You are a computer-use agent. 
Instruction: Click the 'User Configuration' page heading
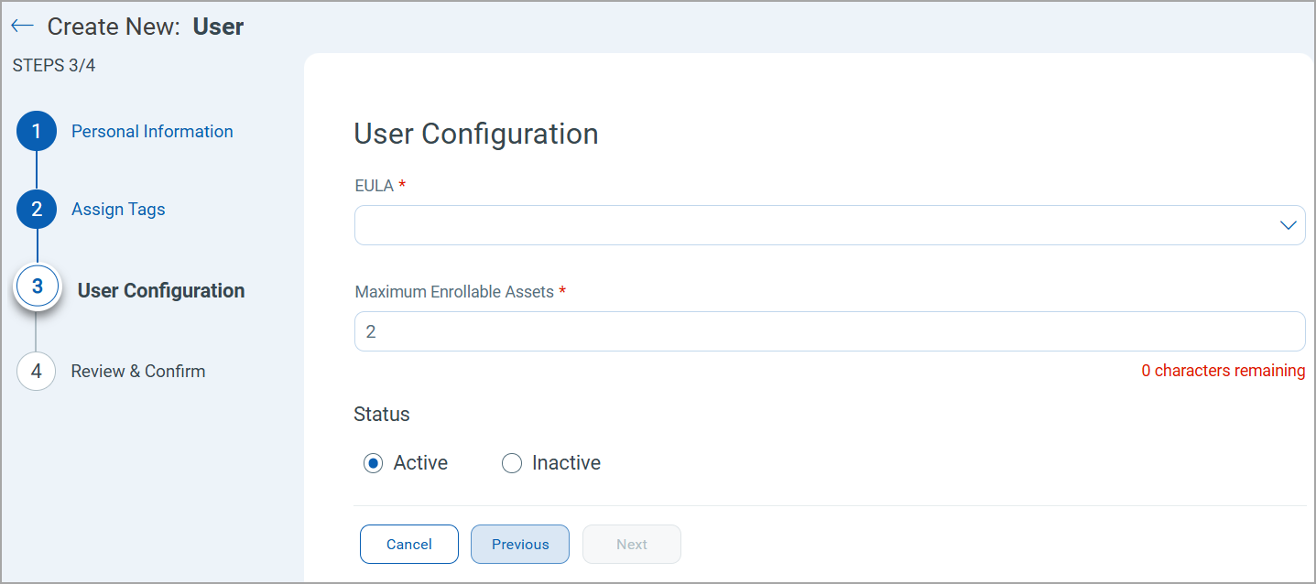click(x=476, y=134)
